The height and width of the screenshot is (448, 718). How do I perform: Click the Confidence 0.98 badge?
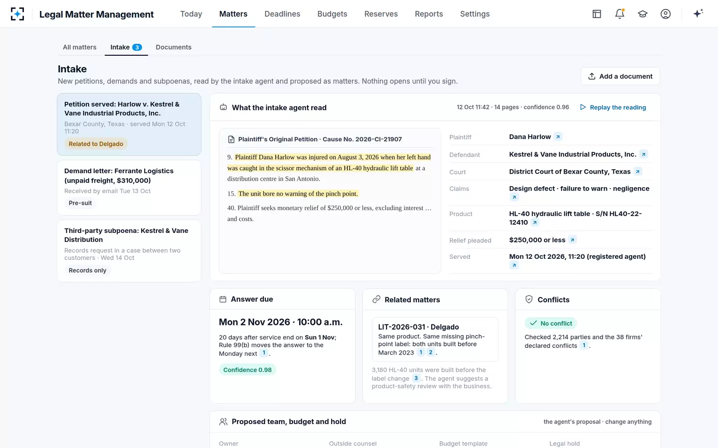pyautogui.click(x=247, y=370)
